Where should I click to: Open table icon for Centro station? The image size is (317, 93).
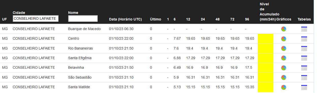point(304,39)
